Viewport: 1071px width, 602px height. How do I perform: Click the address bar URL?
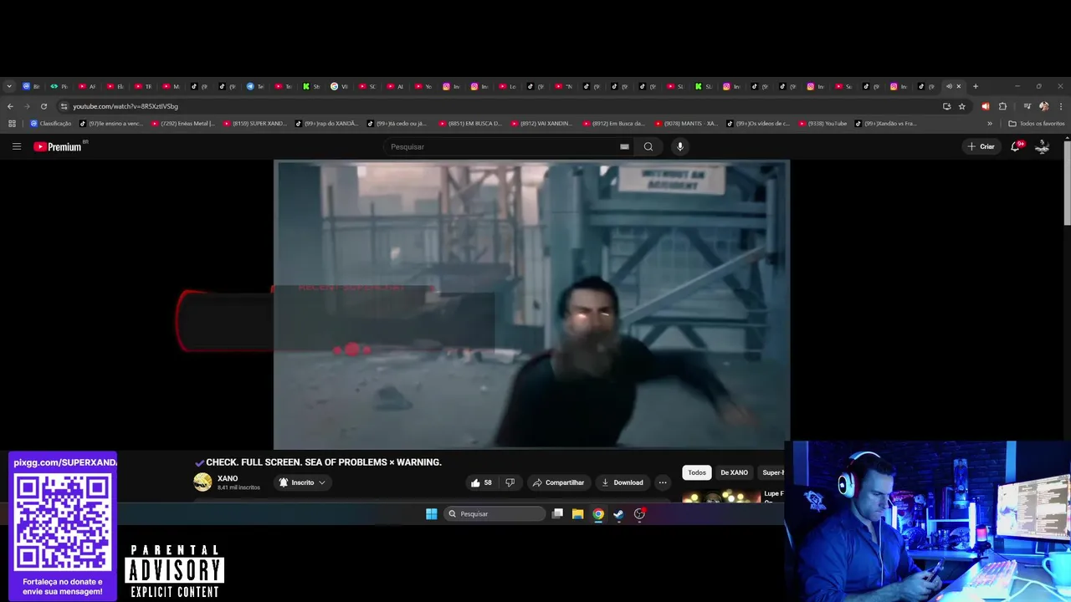coord(126,106)
